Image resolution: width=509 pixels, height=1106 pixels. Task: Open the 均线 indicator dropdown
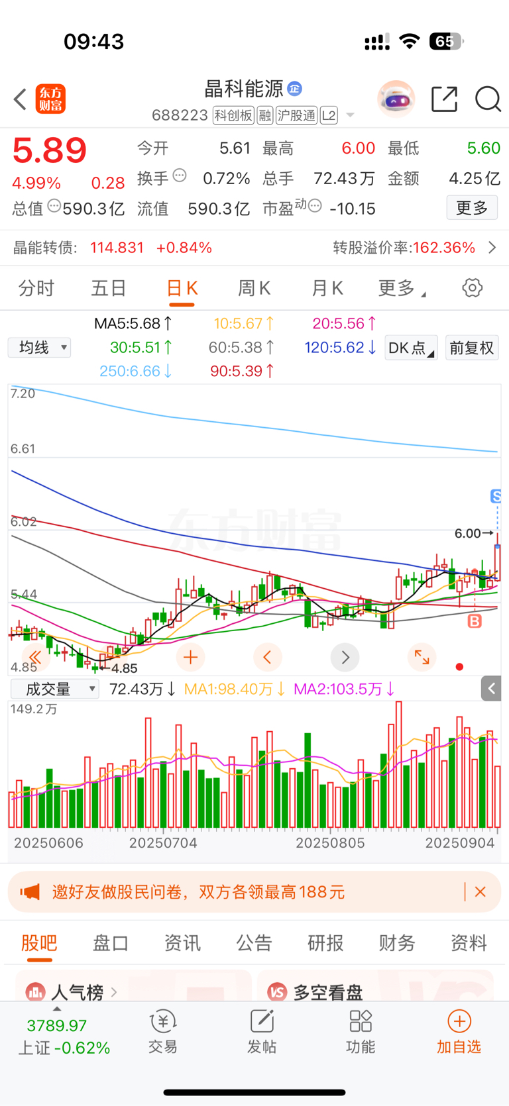click(x=39, y=347)
